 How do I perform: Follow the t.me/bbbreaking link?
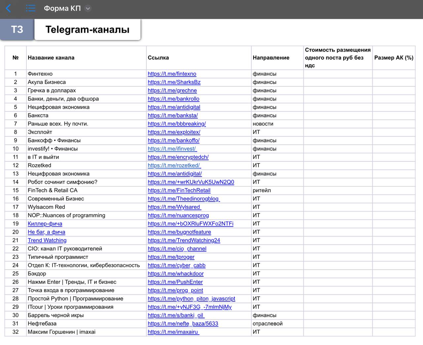[x=176, y=124]
